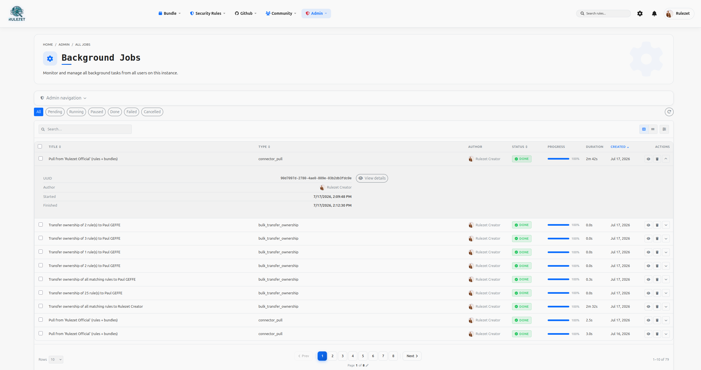Filter jobs by Running status
Viewport: 701px width, 370px height.
pos(76,112)
